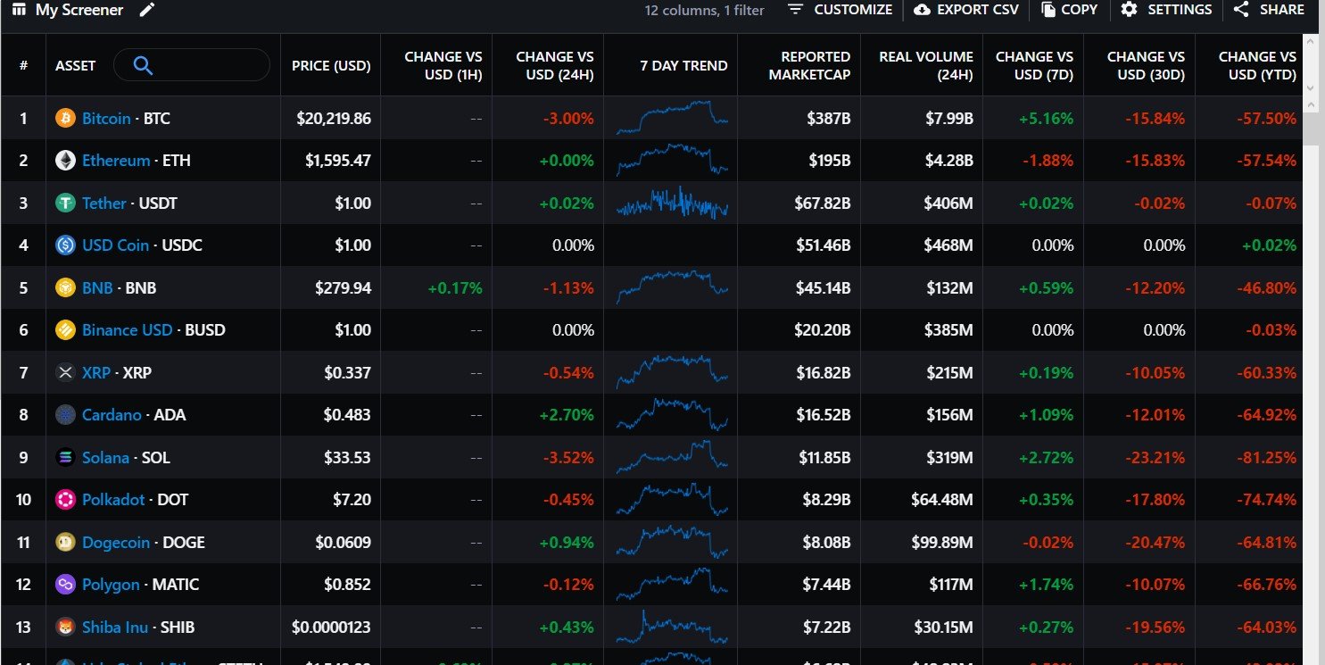Share the screener
1325x665 pixels.
(x=1269, y=10)
